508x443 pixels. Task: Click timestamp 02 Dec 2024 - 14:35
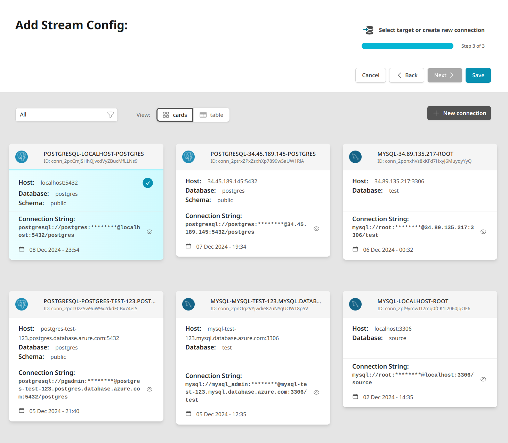tap(388, 397)
